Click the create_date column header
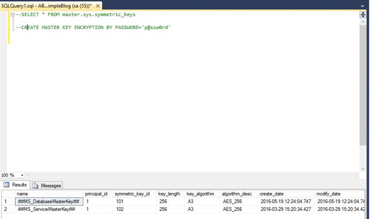This screenshot has width=370, height=219. click(286, 194)
